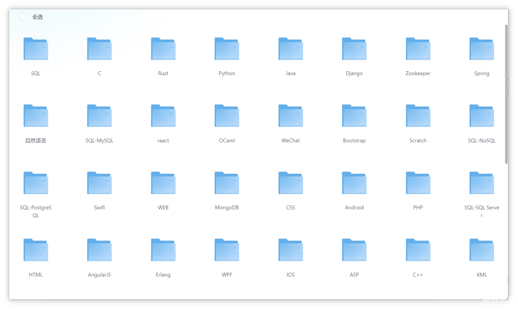Open the C++ folder icon

coord(418,250)
